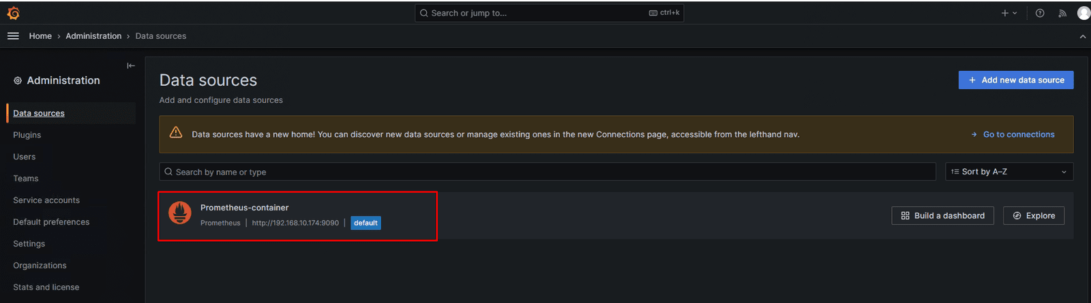The image size is (1091, 303).
Task: Click the Search by name or type field
Action: [548, 172]
